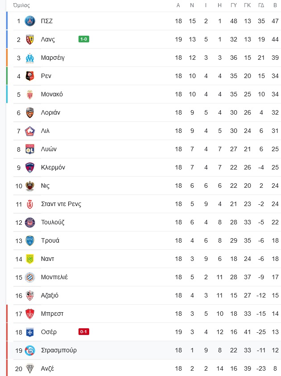
Task: Click the Λανς team logo
Action: (30, 39)
